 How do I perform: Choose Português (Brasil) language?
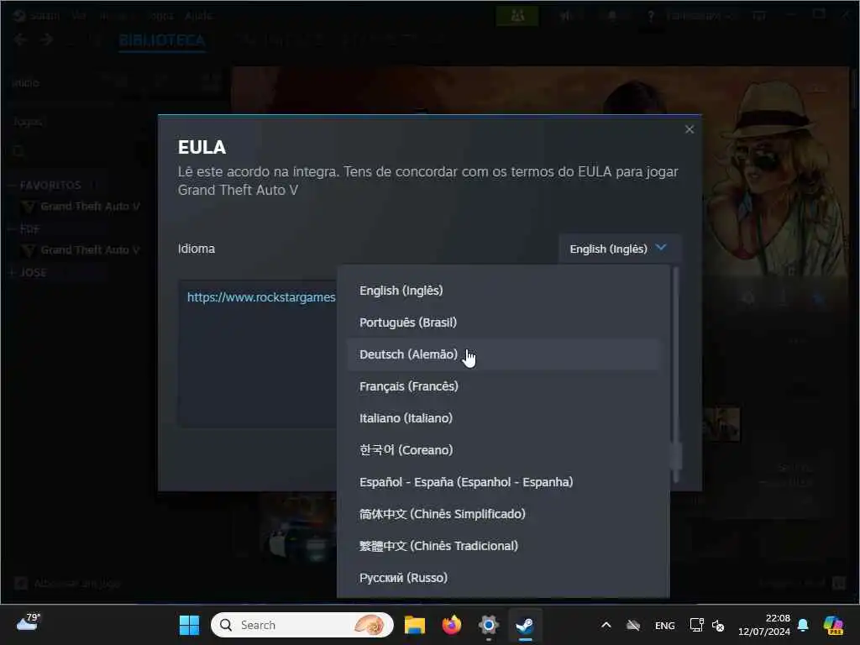point(503,322)
